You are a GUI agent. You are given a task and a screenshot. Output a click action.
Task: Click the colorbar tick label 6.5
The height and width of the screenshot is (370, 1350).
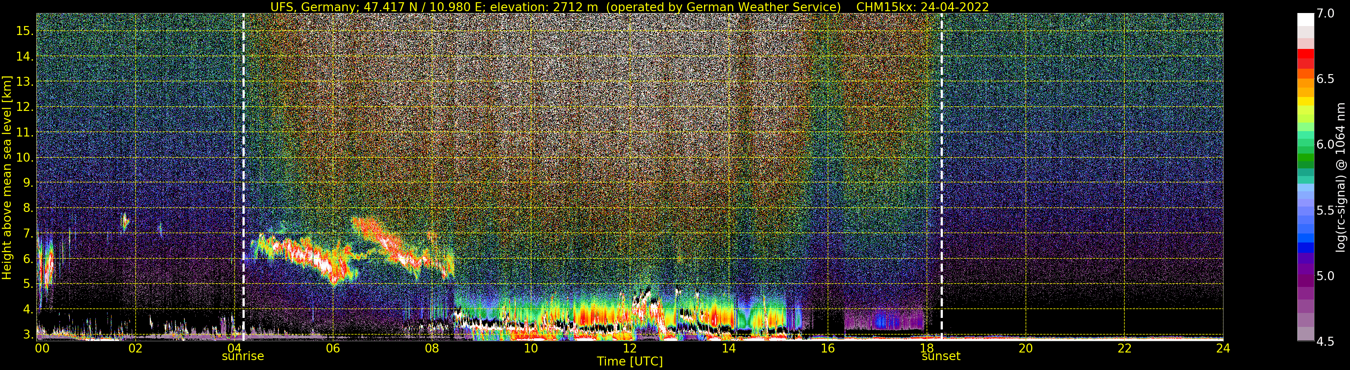(x=1325, y=79)
